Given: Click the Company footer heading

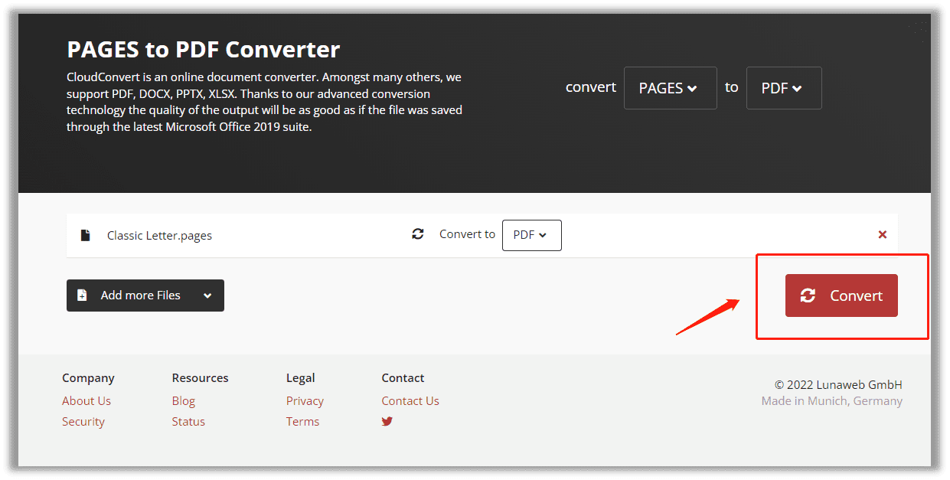Looking at the screenshot, I should click(88, 377).
